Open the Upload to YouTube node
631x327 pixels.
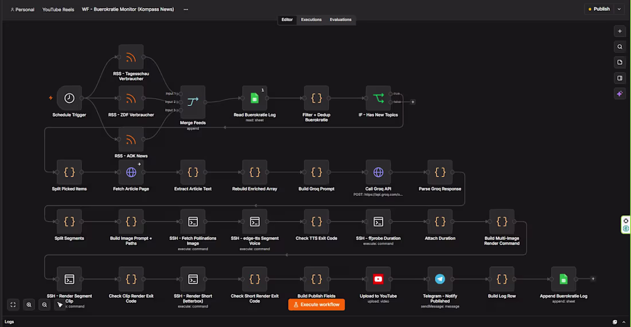point(378,279)
